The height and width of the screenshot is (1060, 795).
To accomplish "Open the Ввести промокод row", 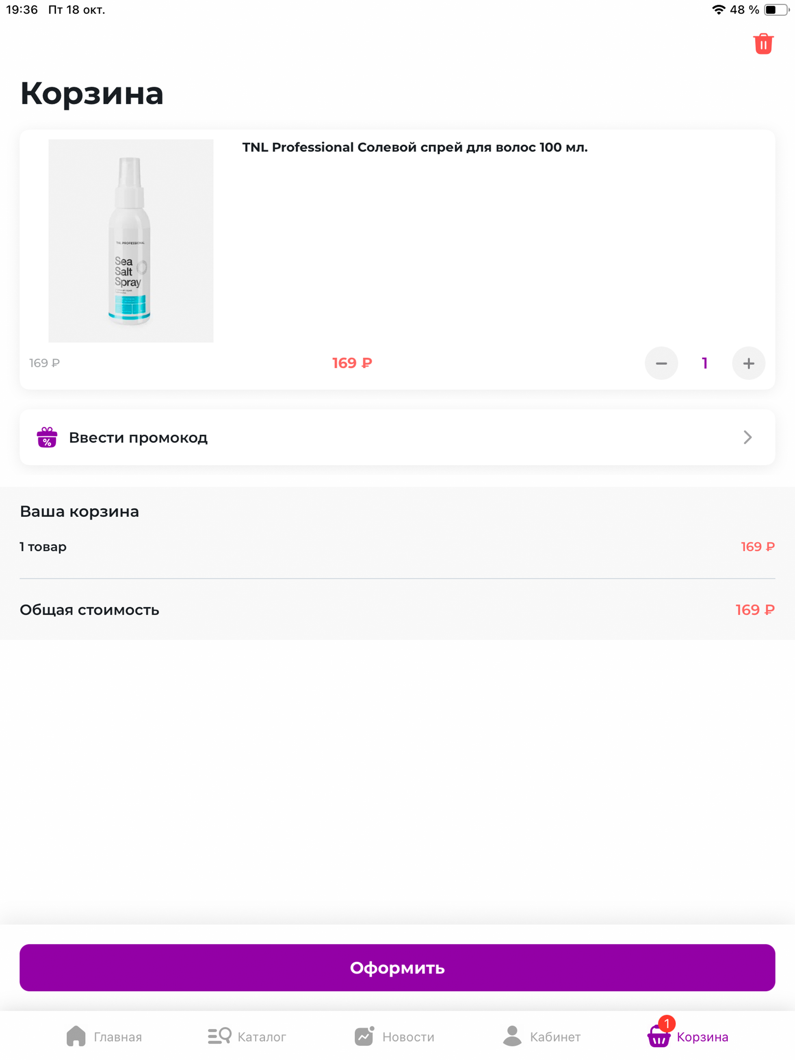I will click(397, 437).
